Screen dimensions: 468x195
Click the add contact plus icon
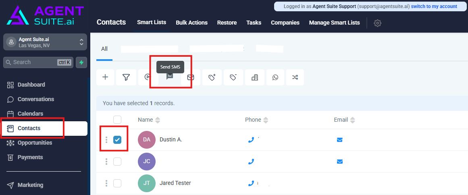(105, 77)
